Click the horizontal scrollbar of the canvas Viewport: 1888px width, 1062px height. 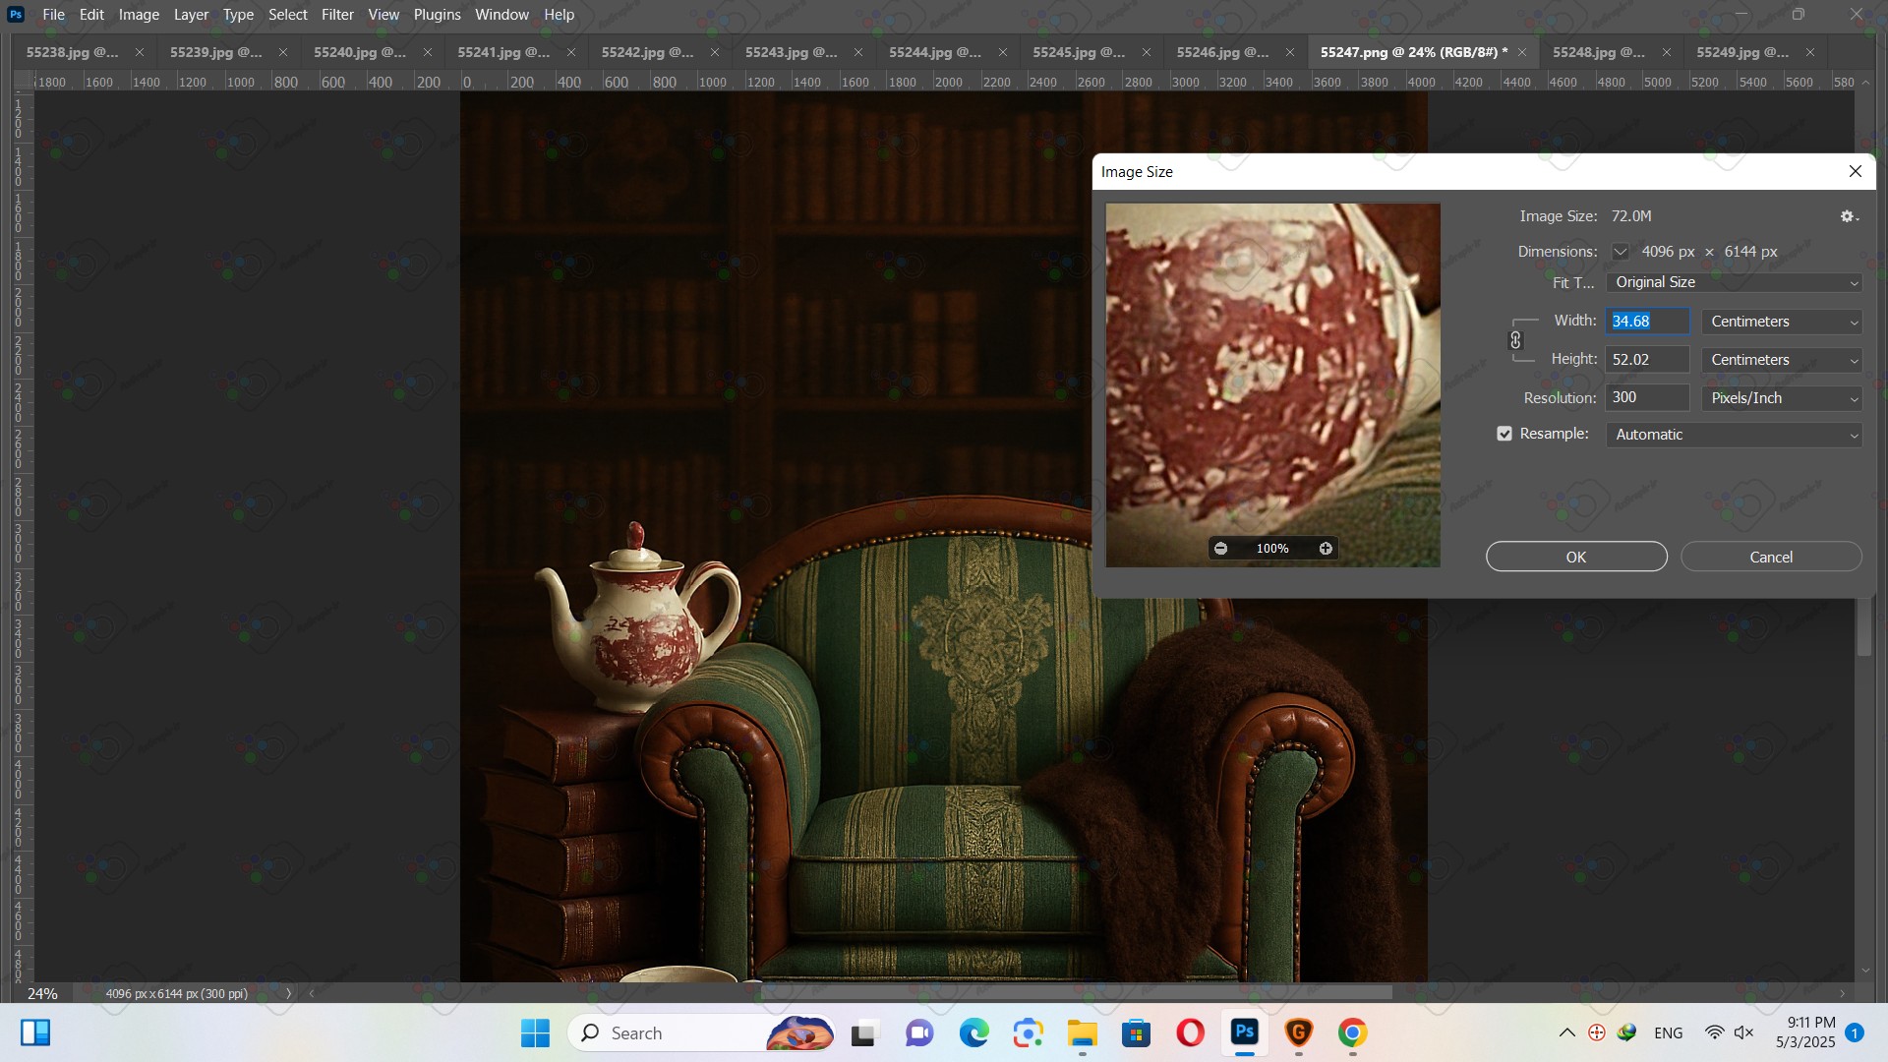[1076, 993]
